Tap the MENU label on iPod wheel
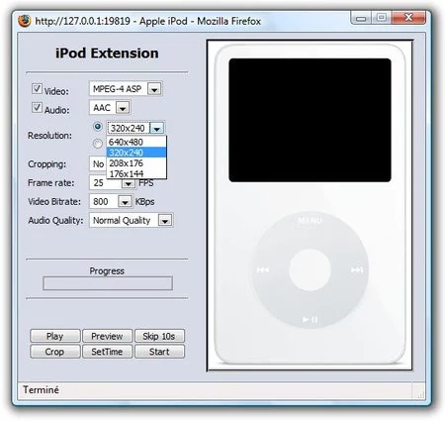Image resolution: width=445 pixels, height=421 pixels. click(310, 221)
